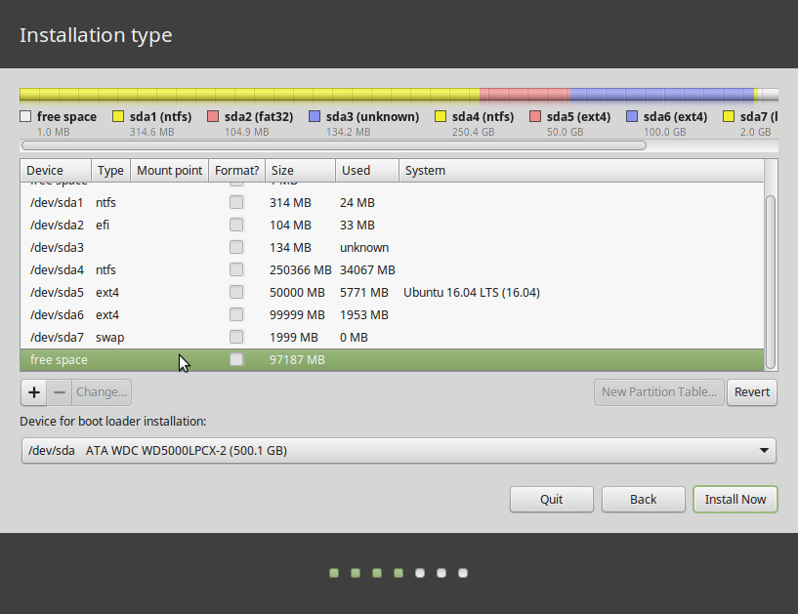The width and height of the screenshot is (798, 614).
Task: Click the minus button to remove the partition
Action: point(59,392)
